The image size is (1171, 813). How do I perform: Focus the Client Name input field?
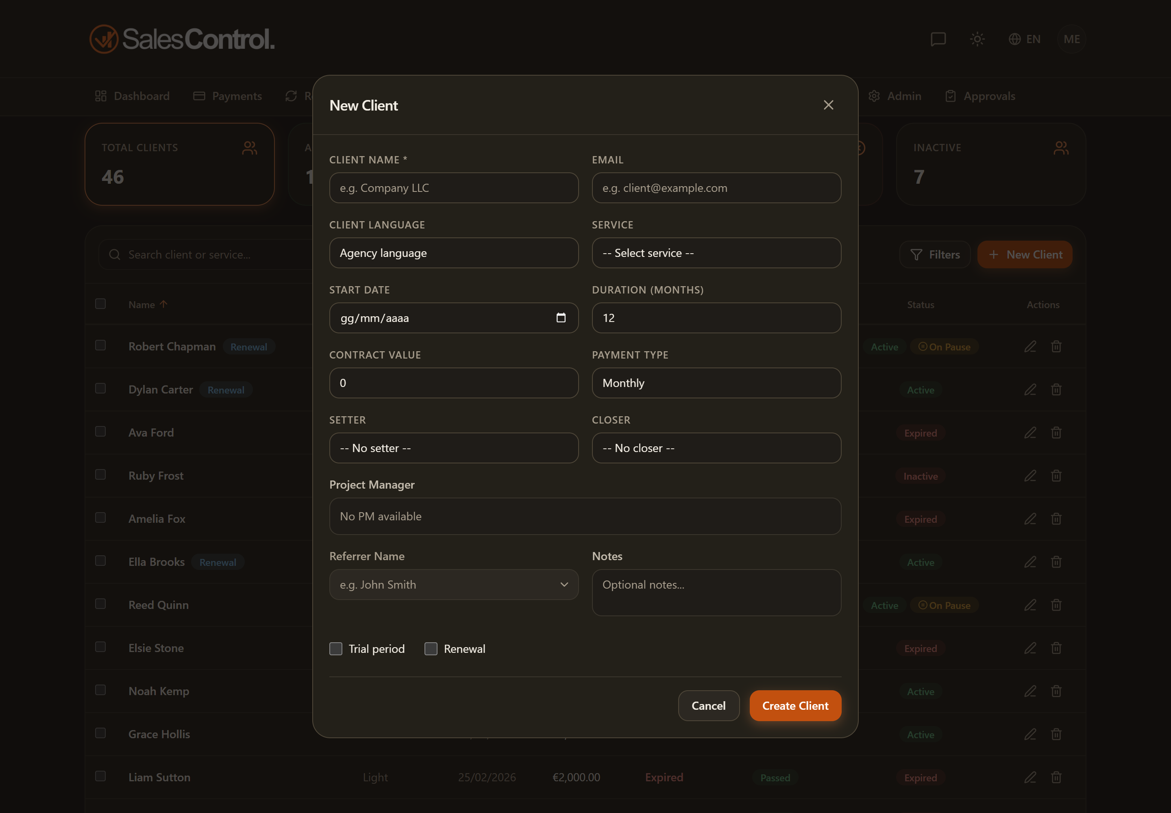pyautogui.click(x=453, y=187)
